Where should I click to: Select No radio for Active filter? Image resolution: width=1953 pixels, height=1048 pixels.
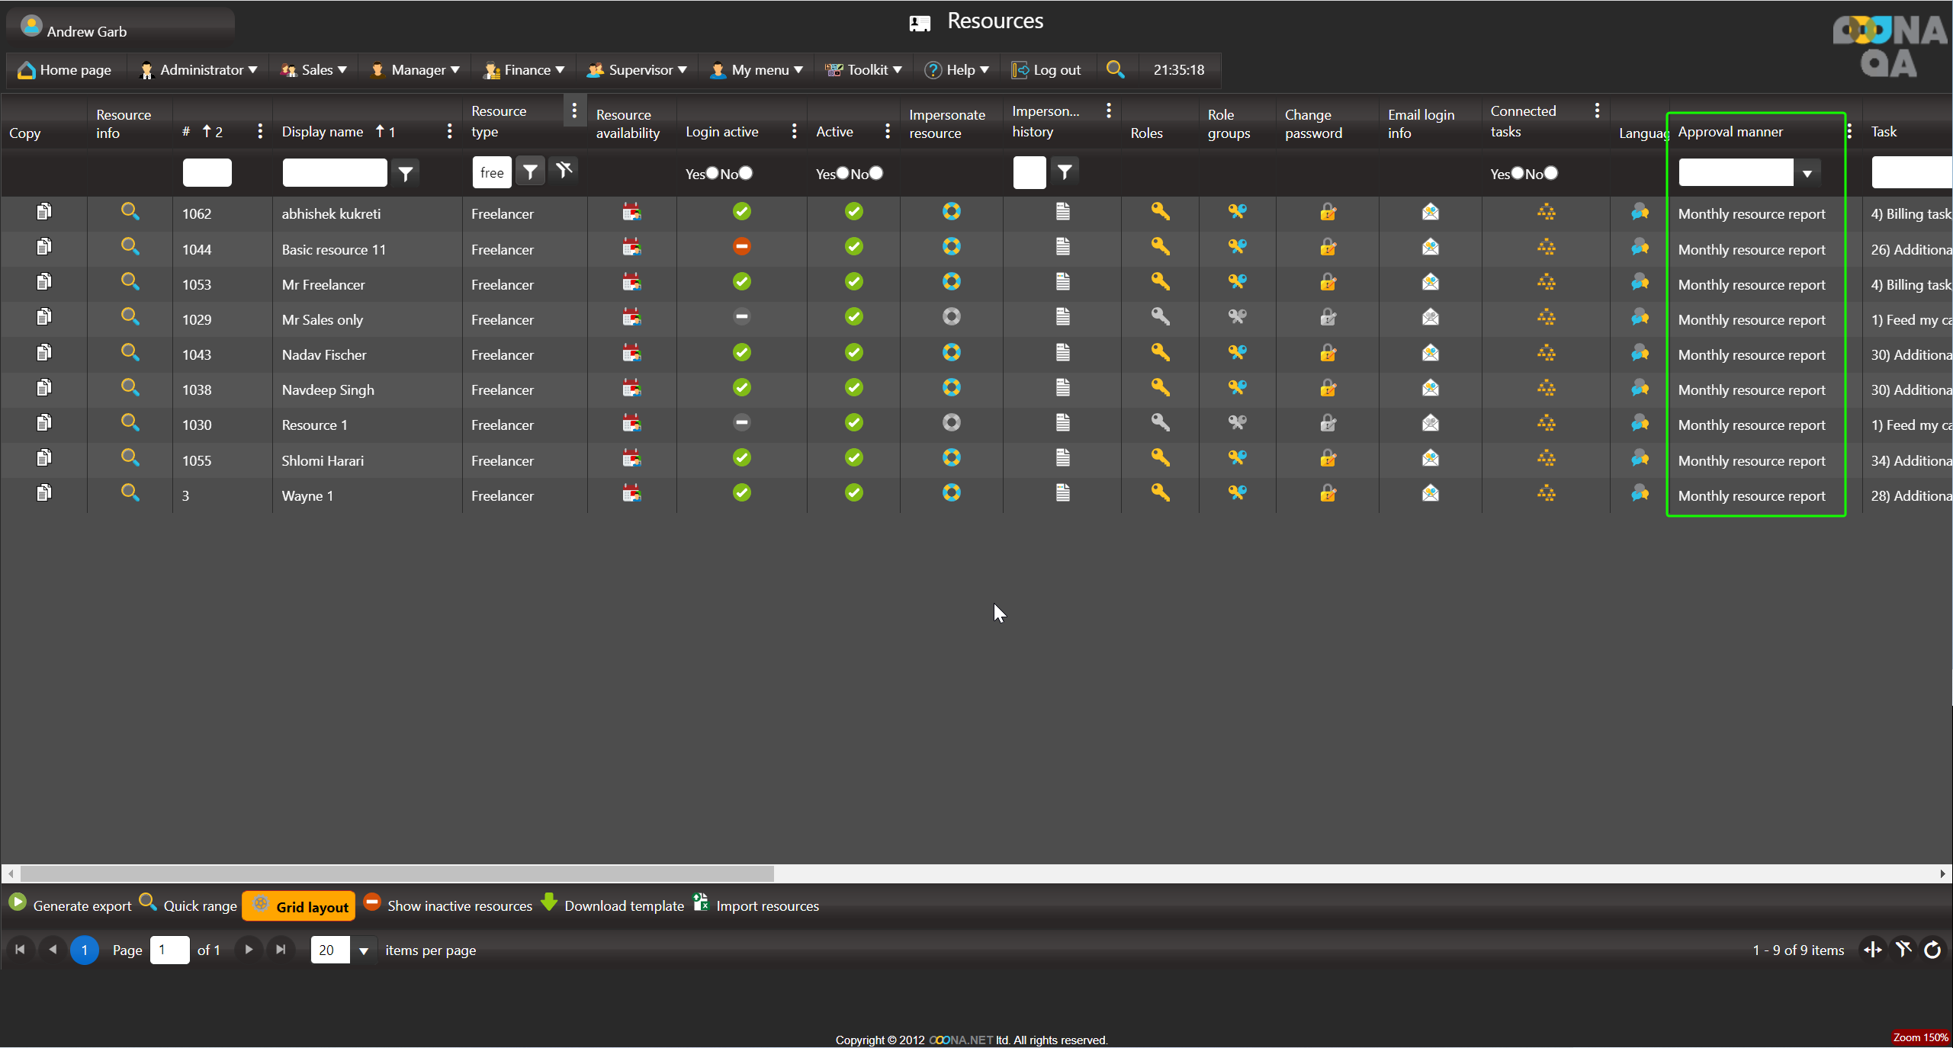point(877,173)
